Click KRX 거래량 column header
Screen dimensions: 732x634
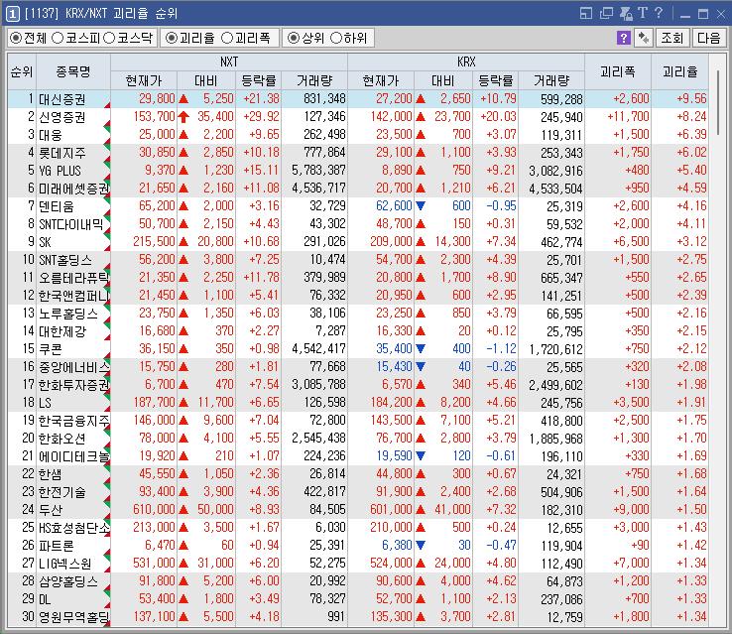551,80
